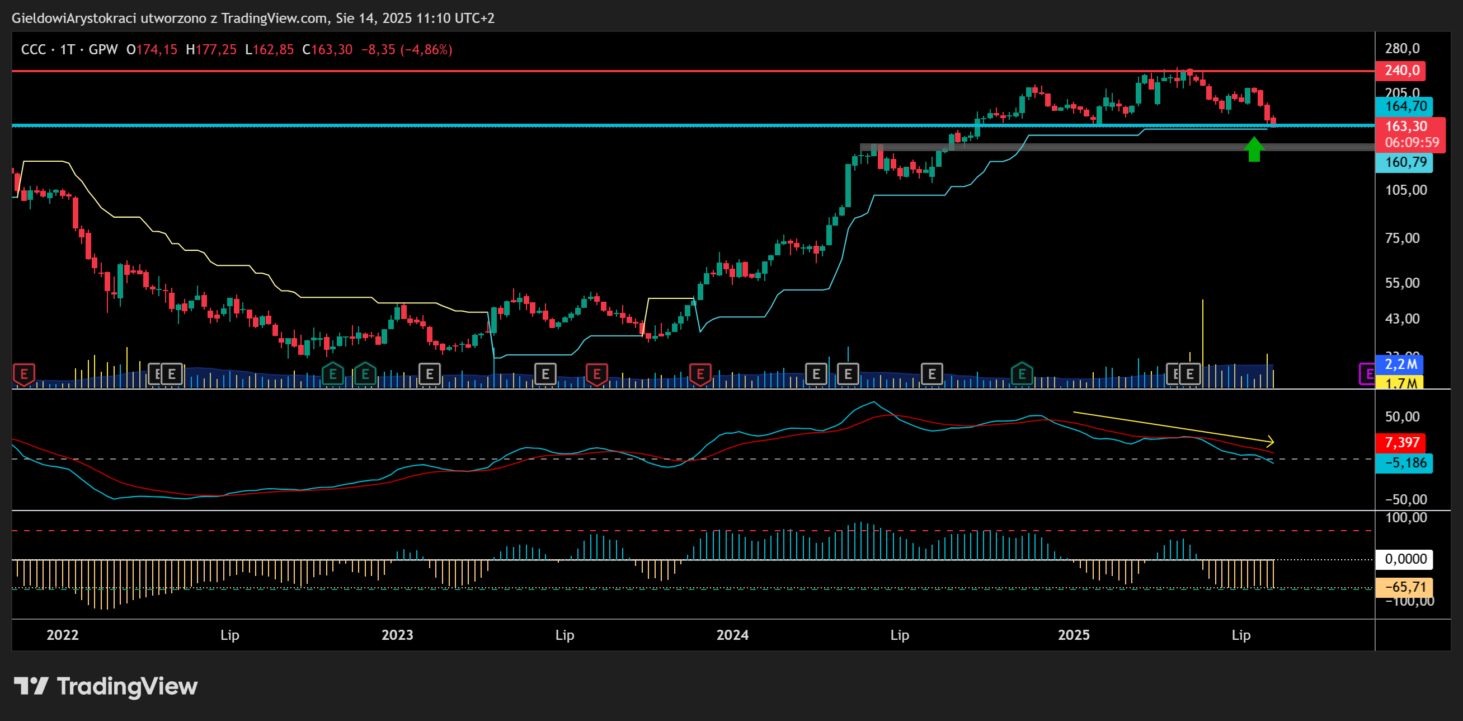Select the 105,00 price scale value
1463x721 pixels.
[1405, 190]
